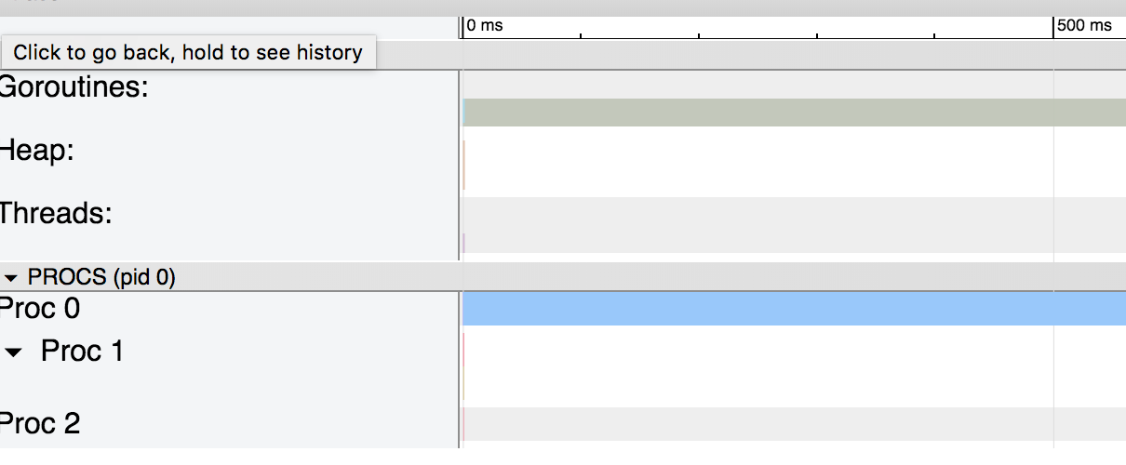Viewport: 1126px width, 465px height.
Task: Click the timeline ruler between 0 and 500 ms
Action: (758, 27)
